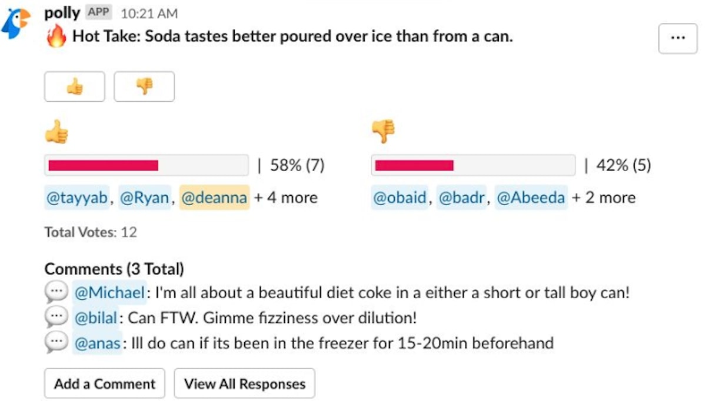Click the @Abeeda mention link
The image size is (706, 401).
tap(531, 198)
